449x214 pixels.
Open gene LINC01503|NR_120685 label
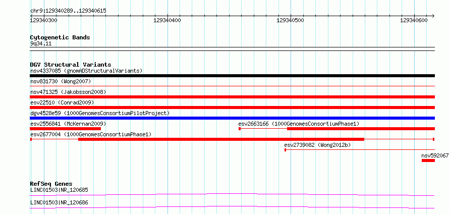[x=59, y=190]
